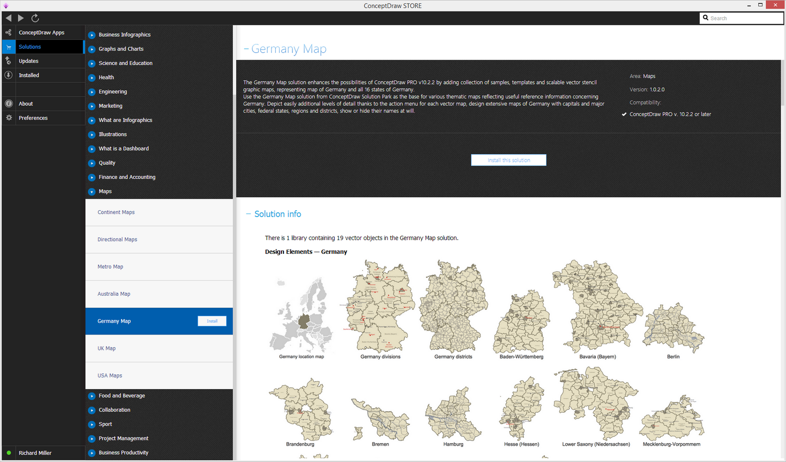Expand the Sport category
786x462 pixels.
pos(92,424)
